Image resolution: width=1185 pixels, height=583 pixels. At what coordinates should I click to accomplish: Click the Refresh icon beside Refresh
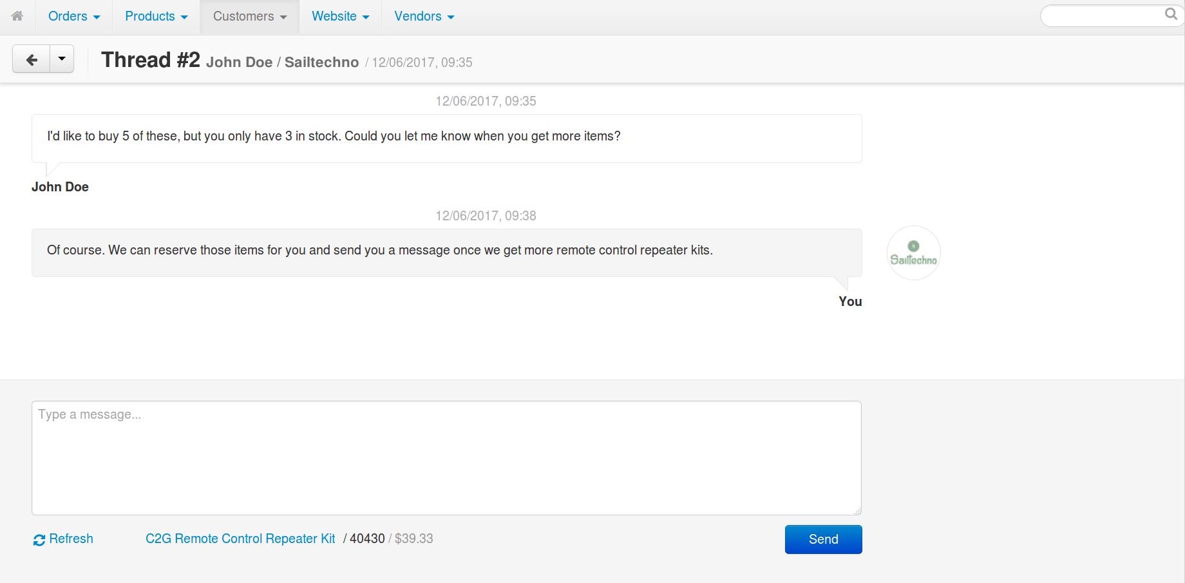[x=39, y=540]
